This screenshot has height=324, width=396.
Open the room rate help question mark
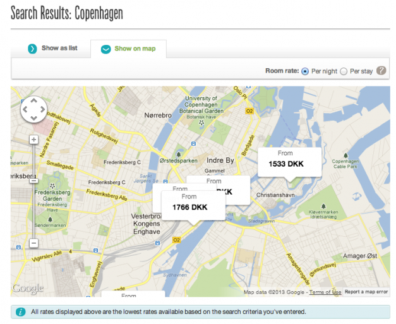pos(381,71)
